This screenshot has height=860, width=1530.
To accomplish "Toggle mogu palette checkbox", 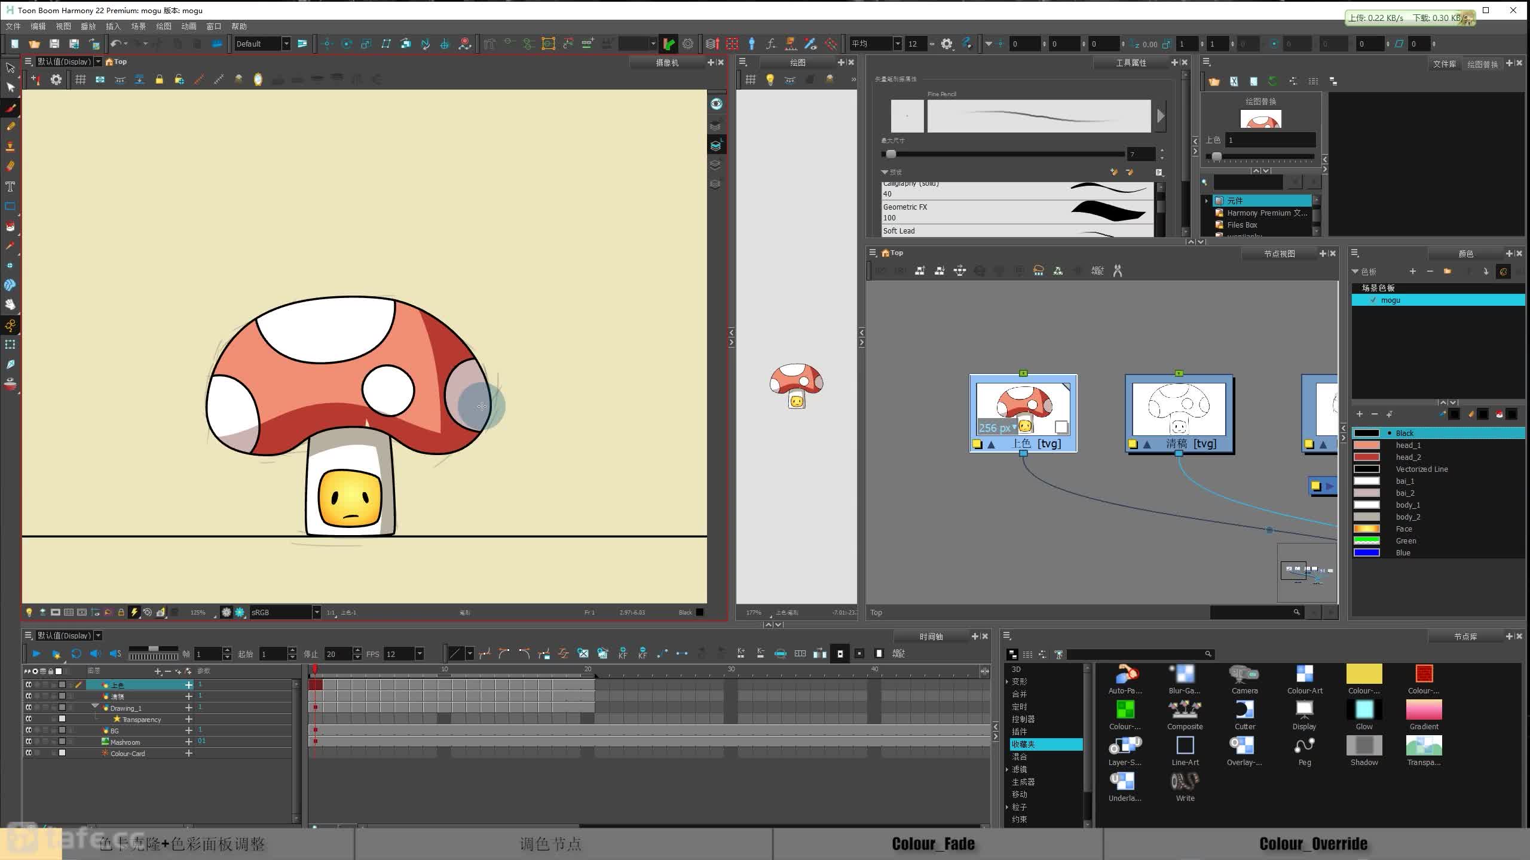I will click(x=1373, y=300).
